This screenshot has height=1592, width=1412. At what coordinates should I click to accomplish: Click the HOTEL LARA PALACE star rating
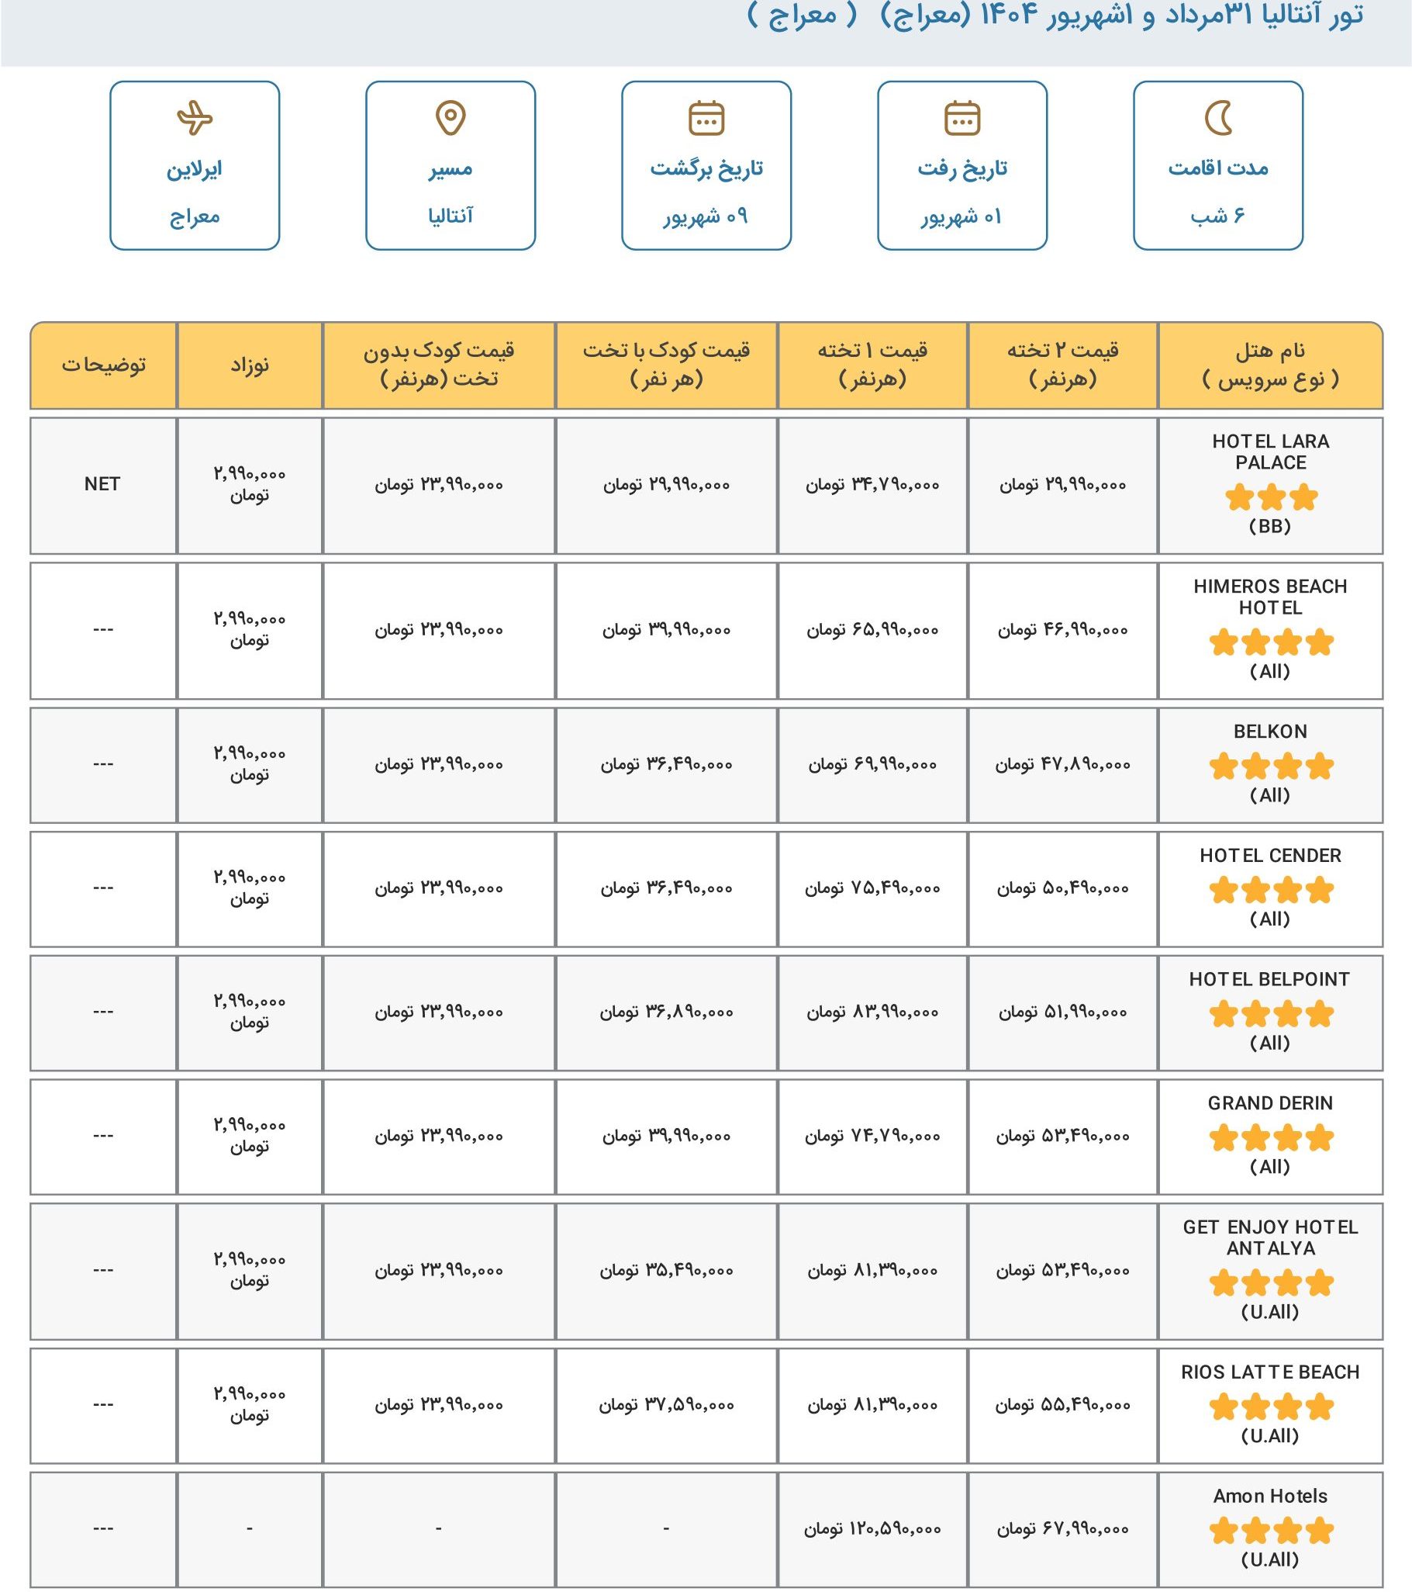[1270, 497]
